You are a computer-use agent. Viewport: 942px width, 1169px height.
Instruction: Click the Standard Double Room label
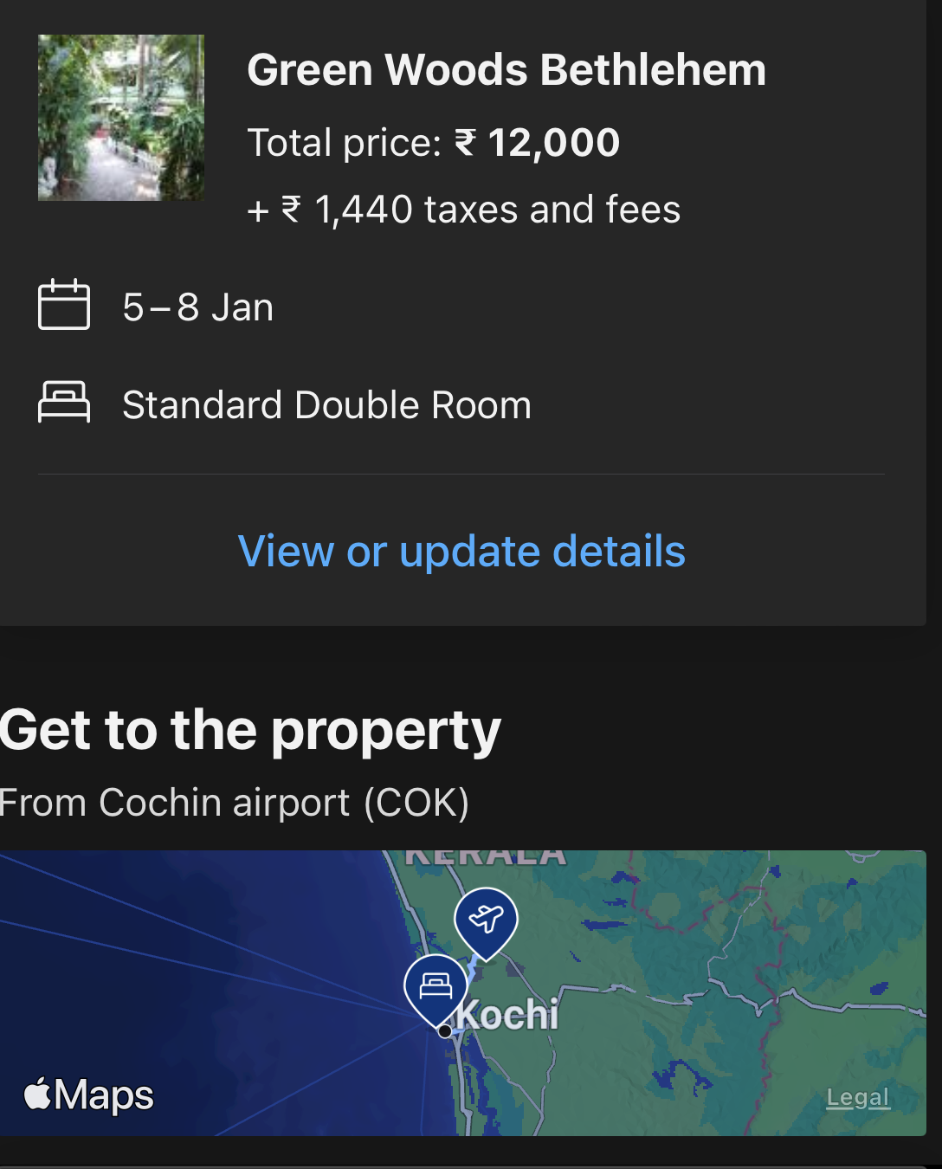326,405
